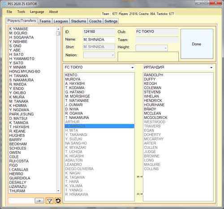224x209 pixels.
Task: Open the File menu
Action: 9,12
